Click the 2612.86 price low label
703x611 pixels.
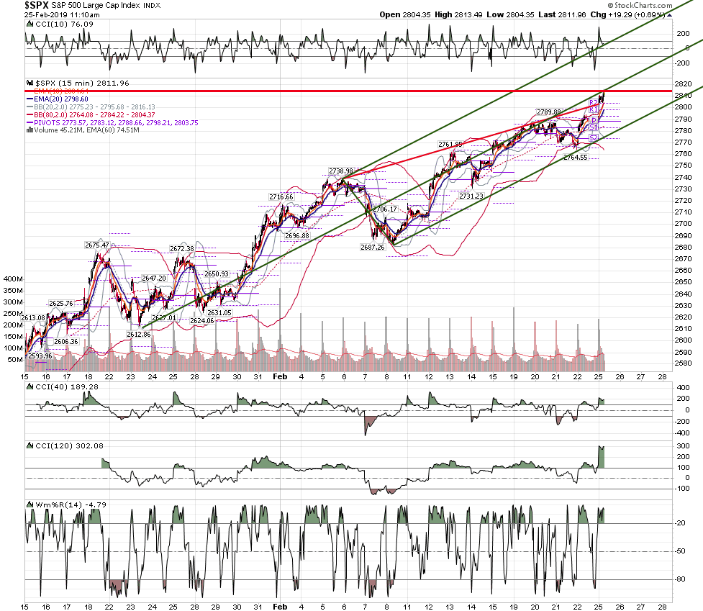139,335
